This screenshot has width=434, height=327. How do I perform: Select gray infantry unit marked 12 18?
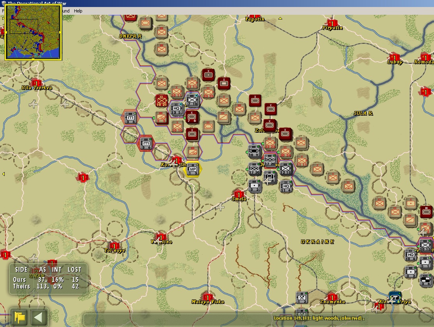[x=285, y=168]
